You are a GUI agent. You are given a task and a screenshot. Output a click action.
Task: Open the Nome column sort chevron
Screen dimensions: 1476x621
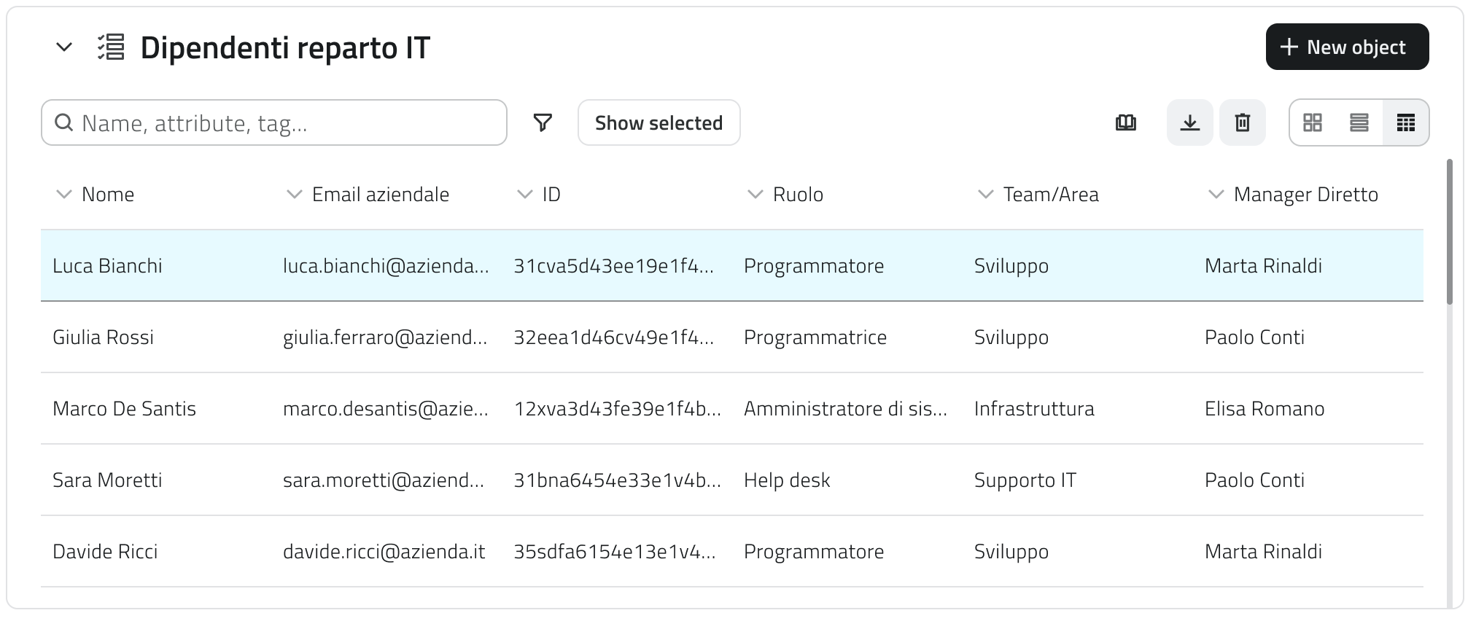(64, 195)
